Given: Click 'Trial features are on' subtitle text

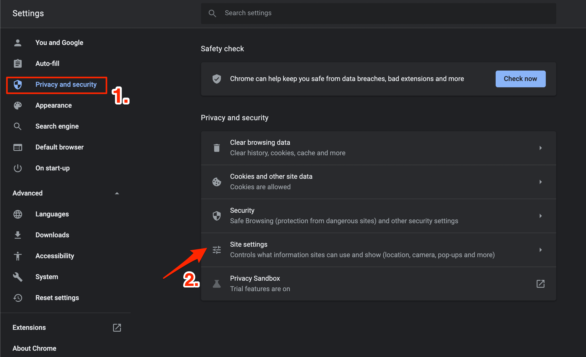Looking at the screenshot, I should coord(260,289).
